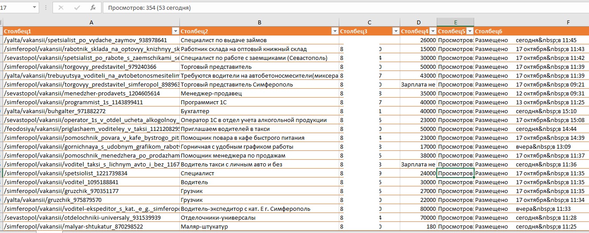Select salary cell 43000
589x233 pixels.
418,75
